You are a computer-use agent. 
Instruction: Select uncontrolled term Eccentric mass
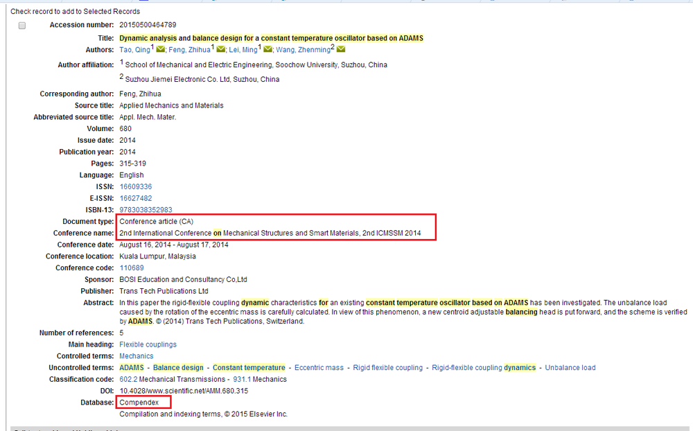click(x=319, y=368)
